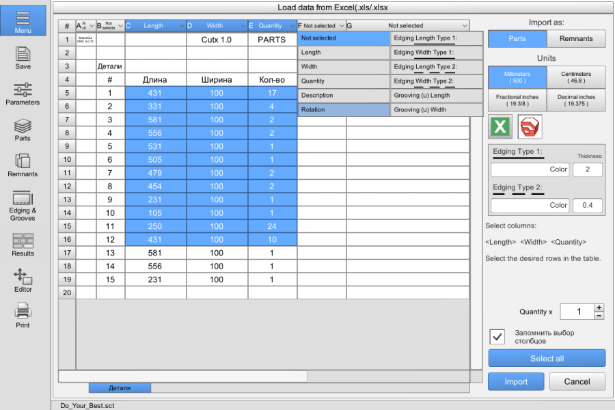The height and width of the screenshot is (410, 615).
Task: Click the horizontal scrollbar under table
Action: point(182,377)
